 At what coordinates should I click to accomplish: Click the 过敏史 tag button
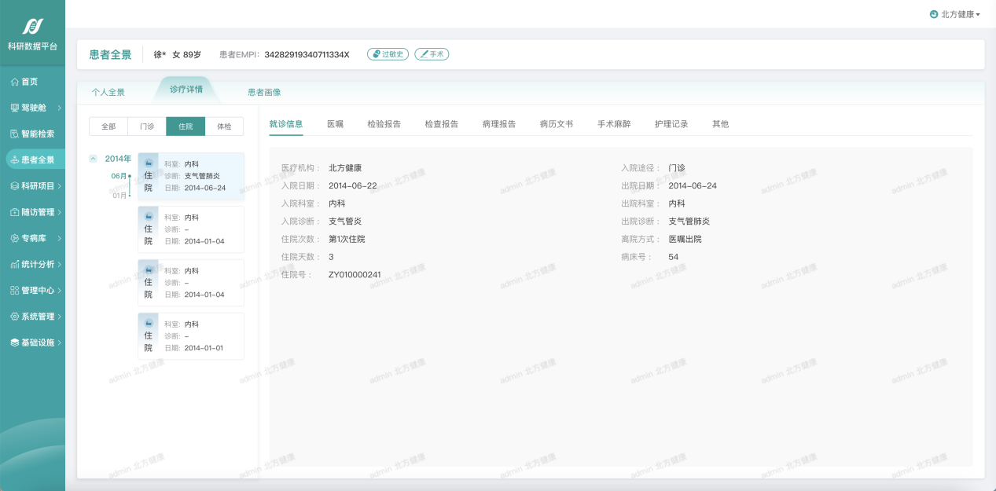click(388, 54)
